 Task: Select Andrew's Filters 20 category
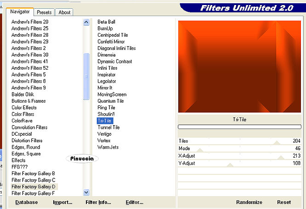[x=30, y=22]
